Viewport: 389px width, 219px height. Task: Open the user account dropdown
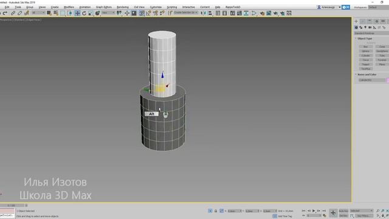pyautogui.click(x=329, y=7)
